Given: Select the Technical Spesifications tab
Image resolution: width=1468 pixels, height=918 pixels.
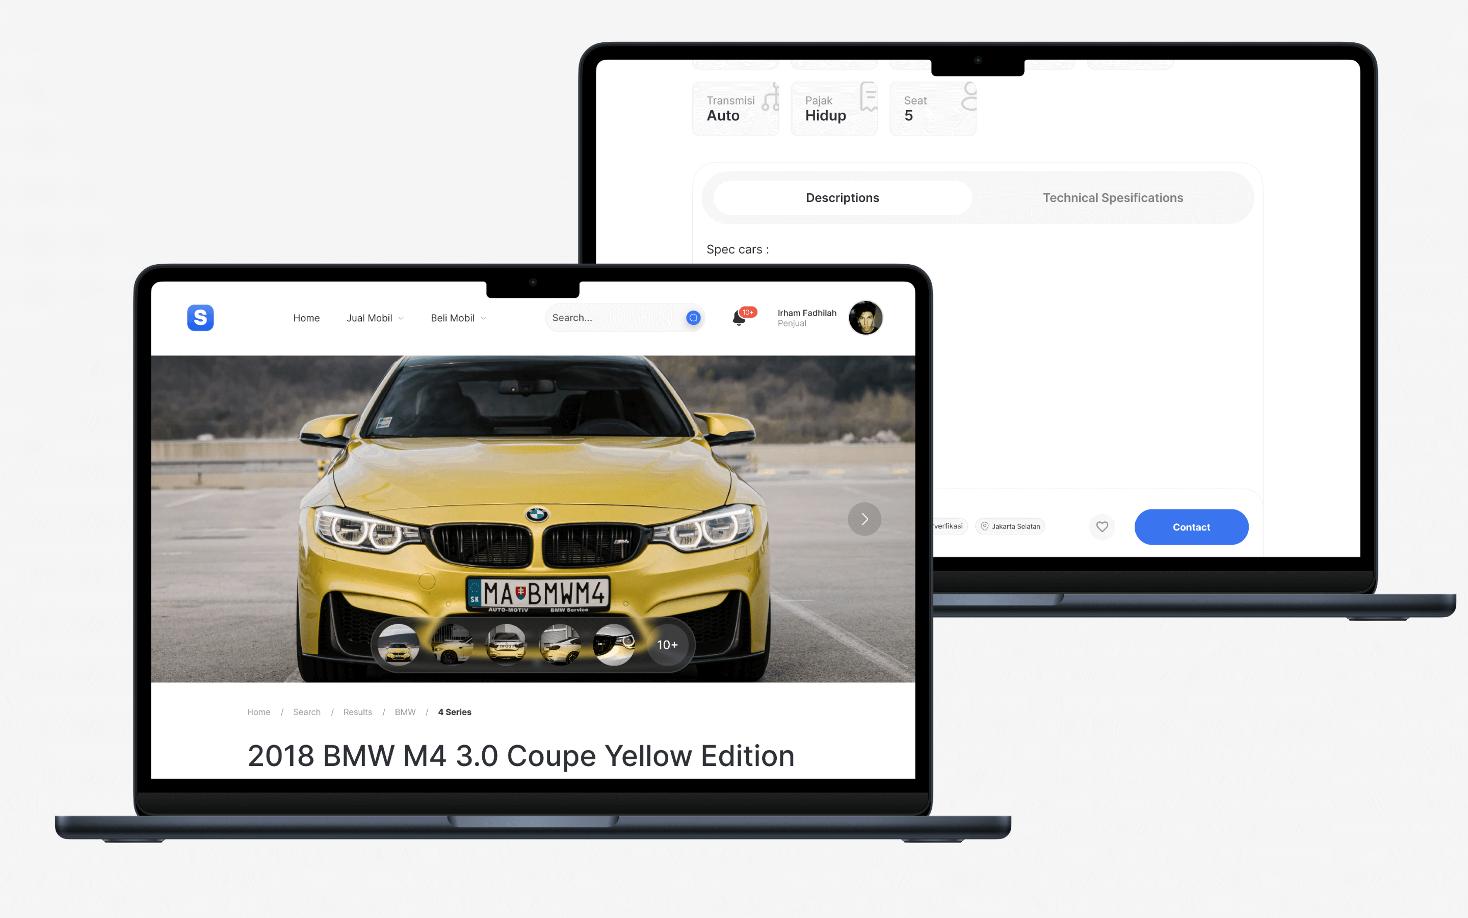Looking at the screenshot, I should (1113, 197).
